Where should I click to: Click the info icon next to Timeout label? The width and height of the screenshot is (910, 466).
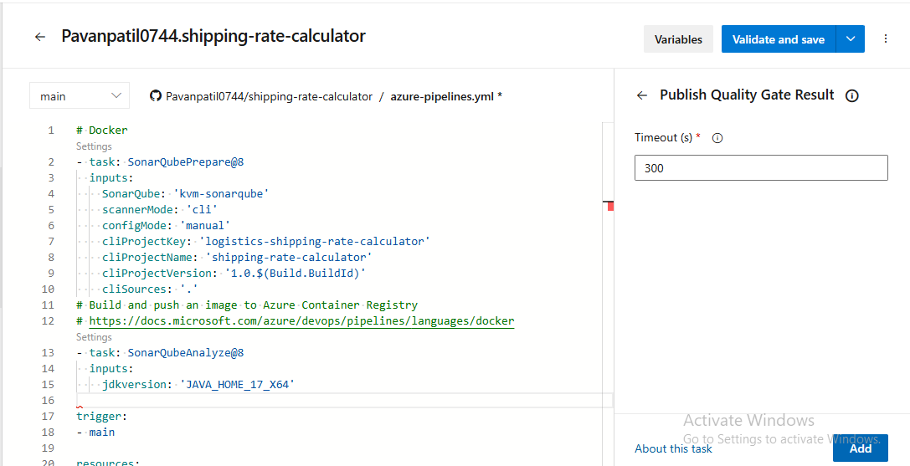(717, 138)
